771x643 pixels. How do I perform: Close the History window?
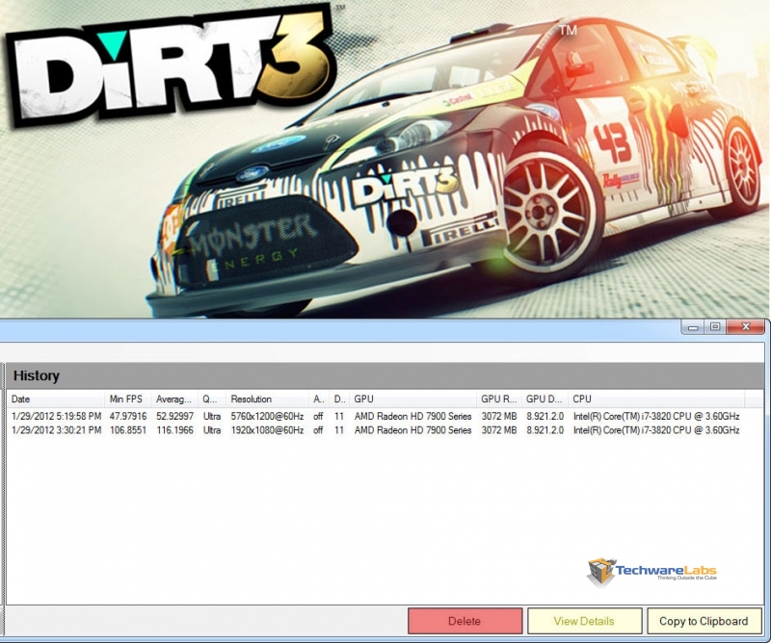pos(745,327)
